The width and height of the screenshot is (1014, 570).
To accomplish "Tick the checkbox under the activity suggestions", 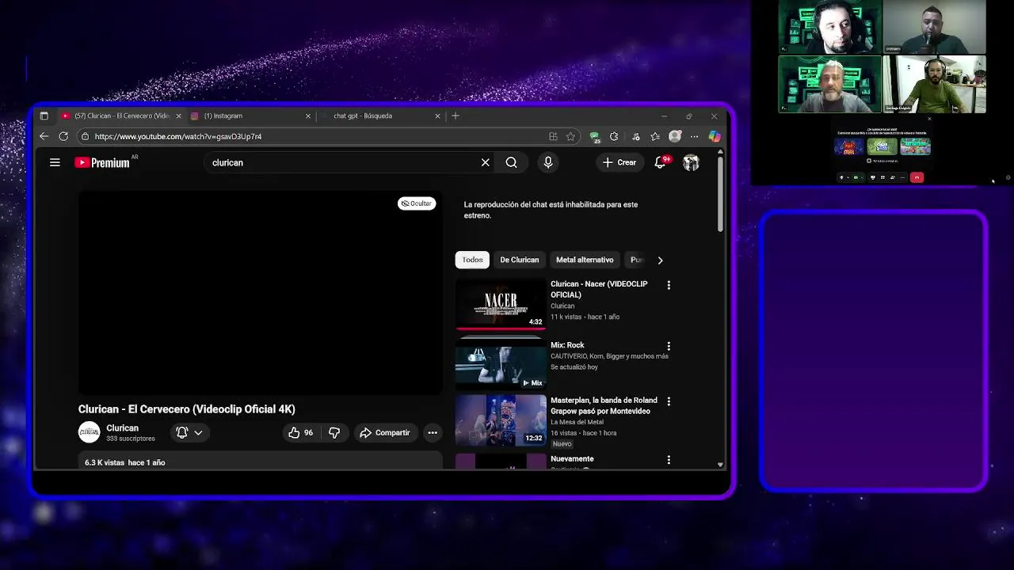I will click(x=869, y=161).
